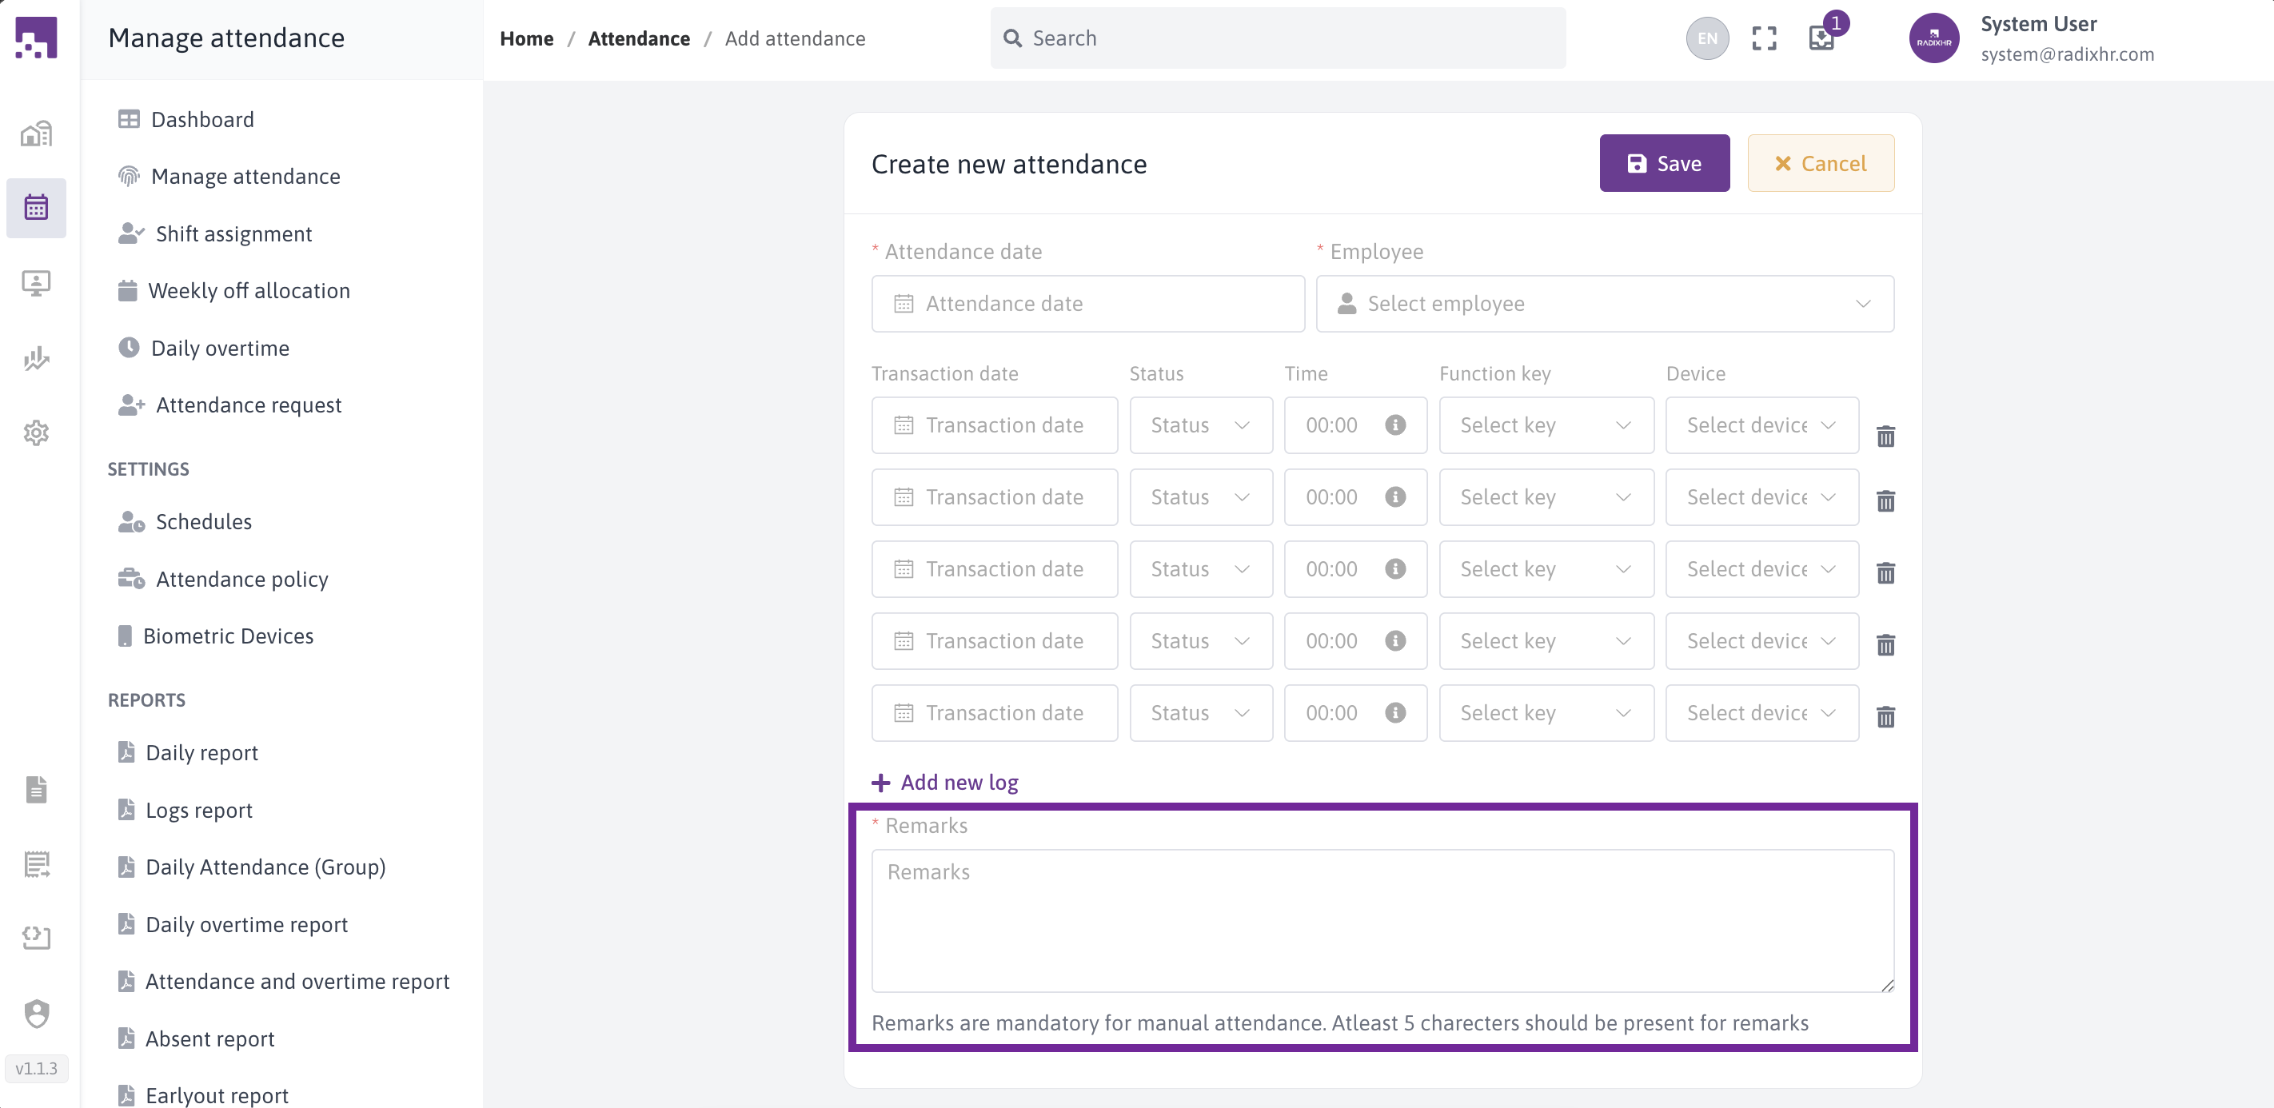
Task: Click Attendance breadcrumb link
Action: click(638, 38)
